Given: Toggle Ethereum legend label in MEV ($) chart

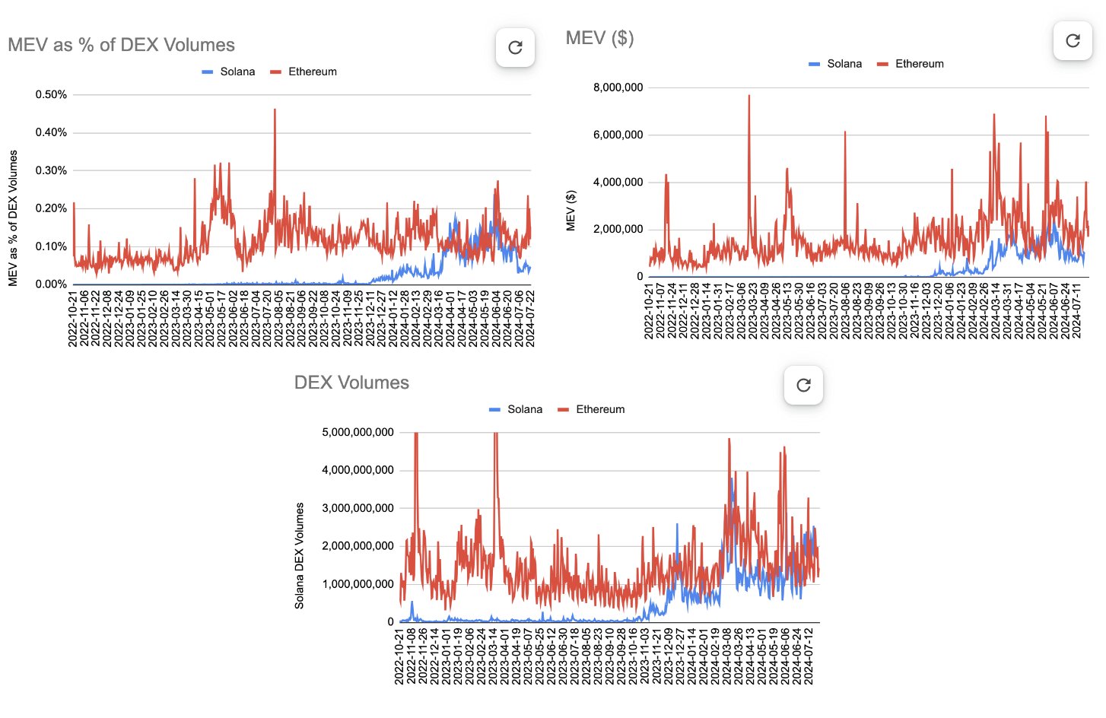Looking at the screenshot, I should [x=919, y=65].
